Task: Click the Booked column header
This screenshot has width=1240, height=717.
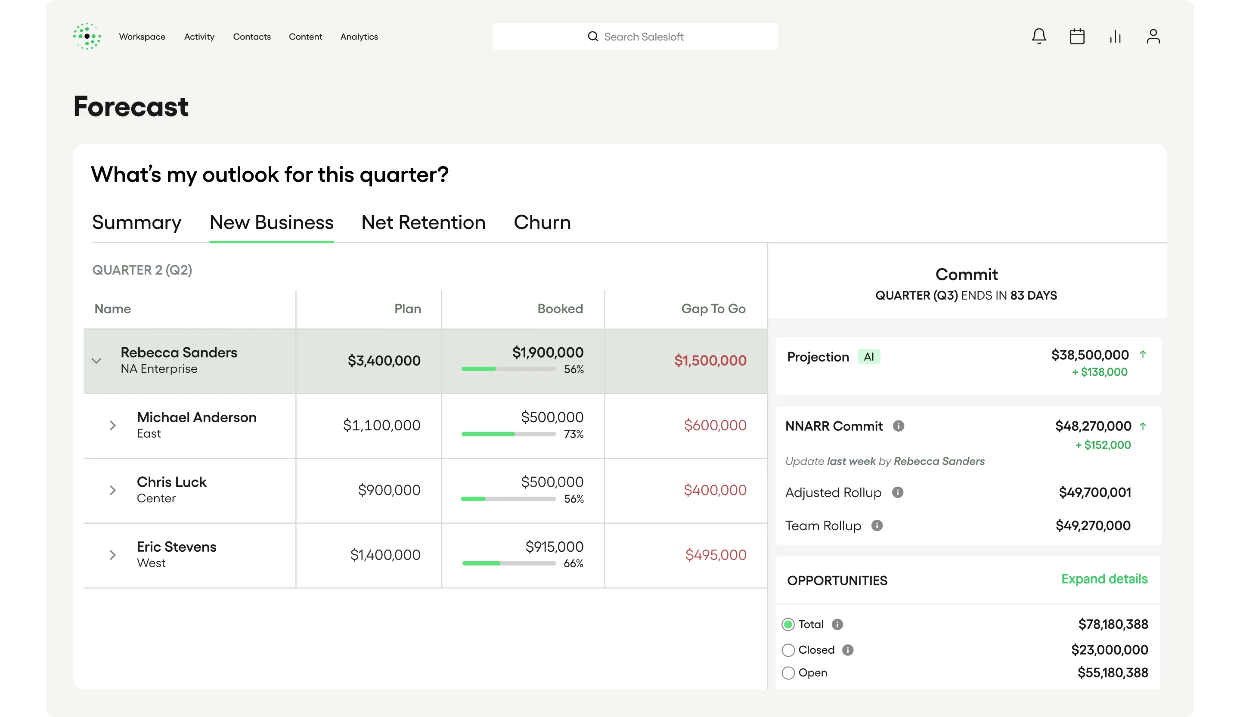Action: [560, 309]
